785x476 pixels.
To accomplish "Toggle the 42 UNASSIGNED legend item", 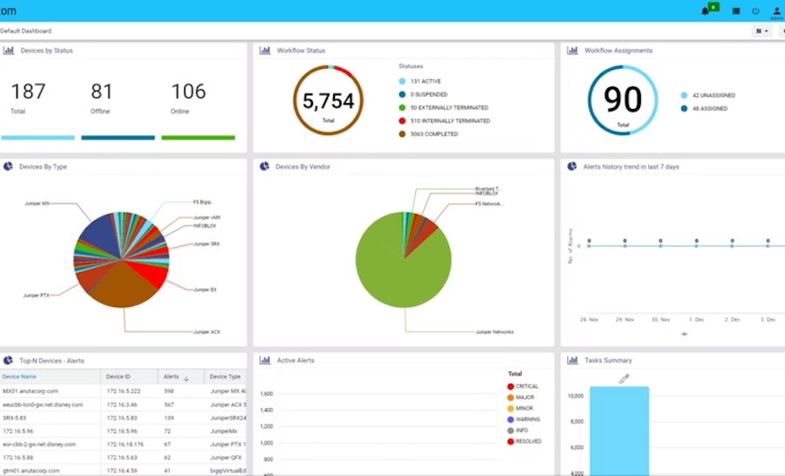I will [x=706, y=96].
